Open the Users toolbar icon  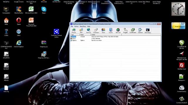[x=103, y=31]
